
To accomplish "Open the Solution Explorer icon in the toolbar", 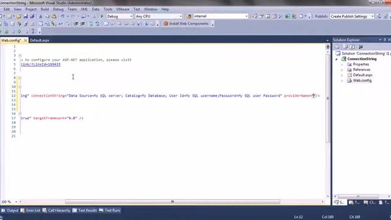I will (254, 16).
